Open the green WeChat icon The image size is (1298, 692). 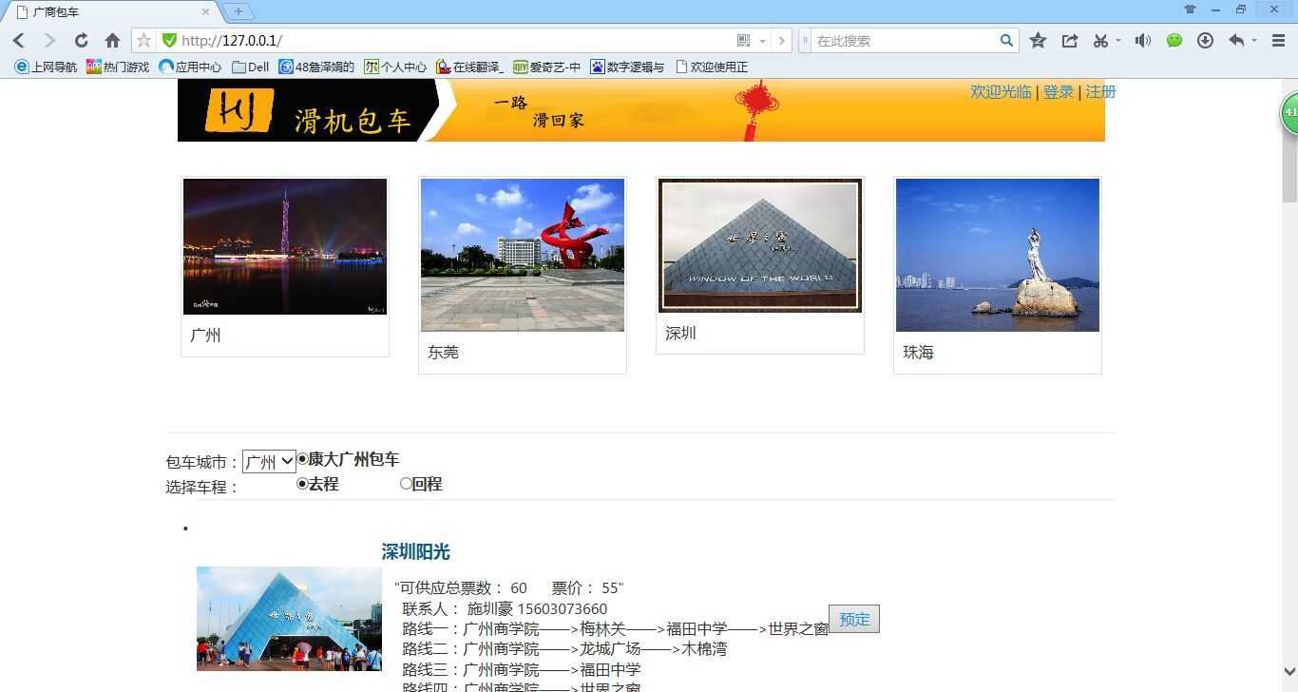[x=1174, y=41]
